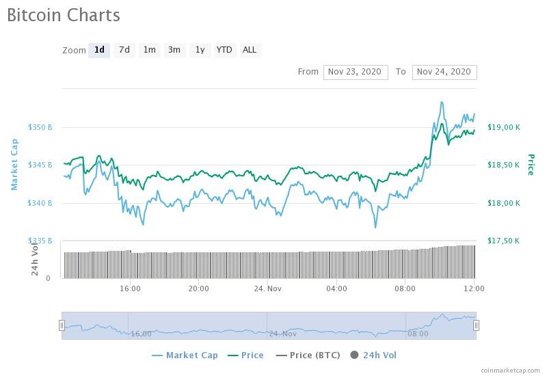Viewport: 547px width, 376px height.
Task: Toggle the green Price series legend item
Action: pos(244,355)
